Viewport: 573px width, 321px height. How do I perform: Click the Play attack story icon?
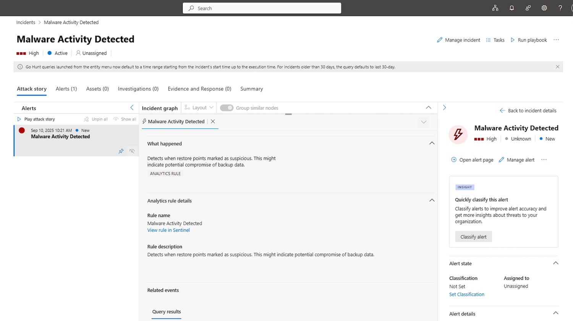(19, 119)
